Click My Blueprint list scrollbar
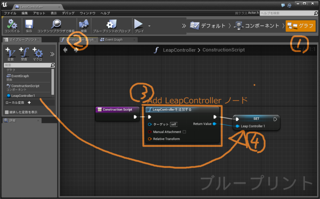Screen dimensions: 320x199 [53, 82]
